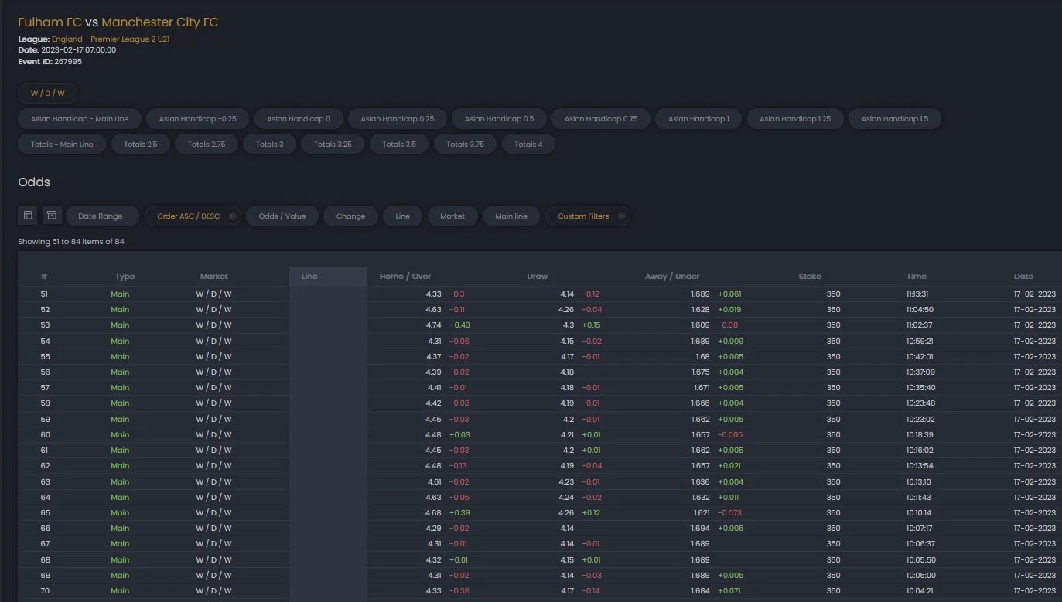
Task: Select the W / D / W market tab
Action: click(48, 94)
